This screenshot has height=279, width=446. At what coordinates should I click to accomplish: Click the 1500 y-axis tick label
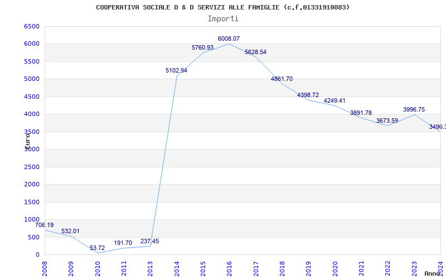(32, 202)
